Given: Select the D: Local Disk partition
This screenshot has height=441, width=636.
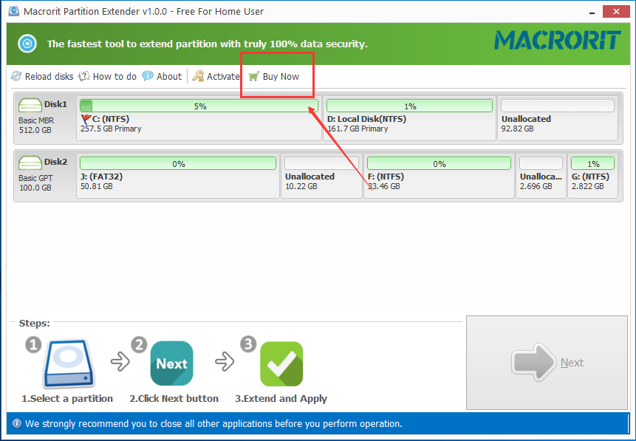Looking at the screenshot, I should click(408, 123).
